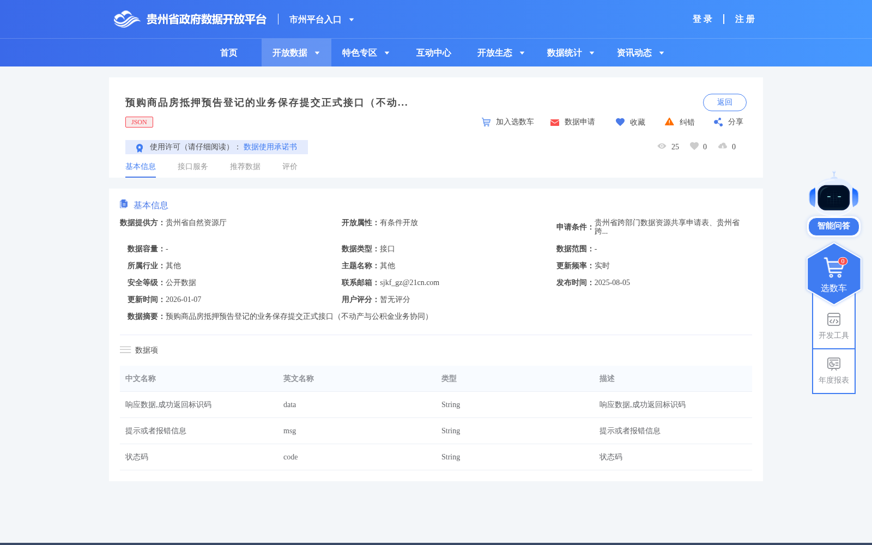Open the robot assistant avatar
The height and width of the screenshot is (545, 872).
(834, 194)
